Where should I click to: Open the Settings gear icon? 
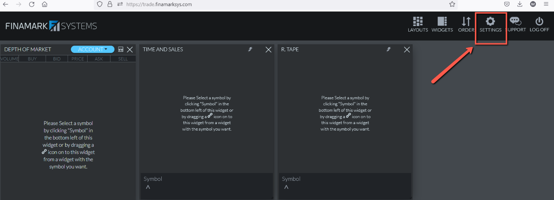tap(490, 21)
